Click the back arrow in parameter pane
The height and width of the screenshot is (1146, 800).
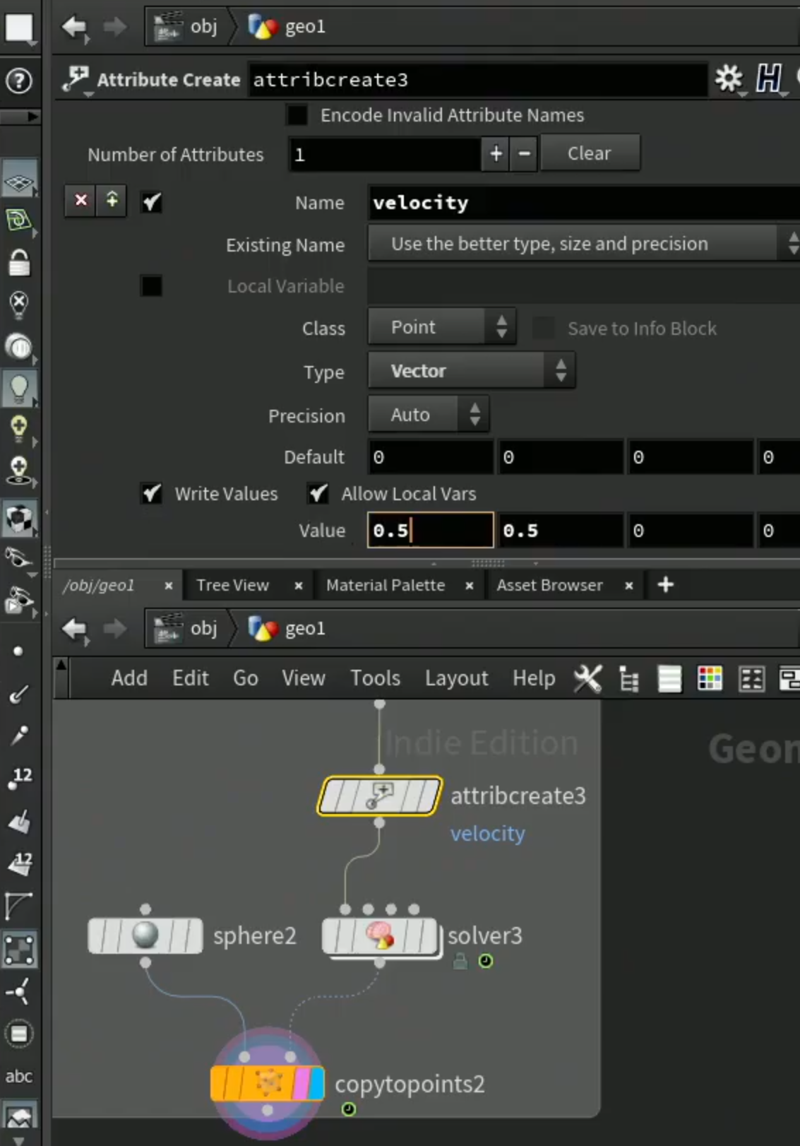[73, 27]
